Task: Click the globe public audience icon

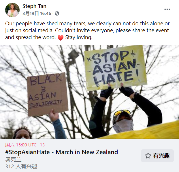Action: [x=57, y=14]
